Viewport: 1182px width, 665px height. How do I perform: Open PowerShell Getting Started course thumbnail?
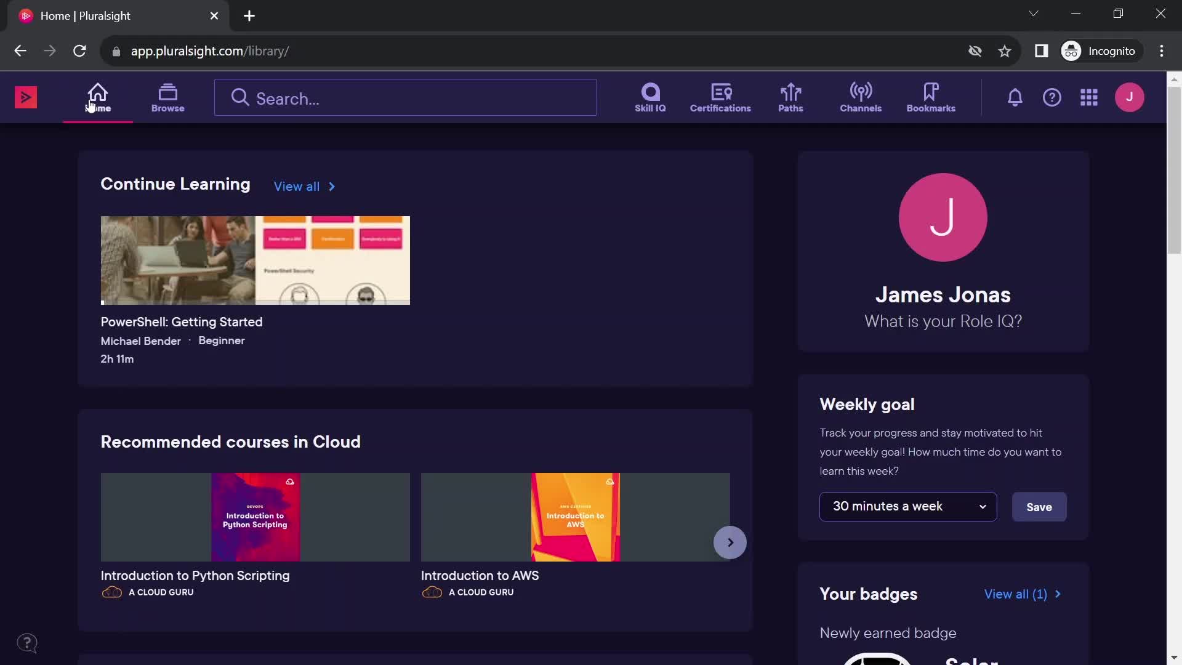pos(255,260)
